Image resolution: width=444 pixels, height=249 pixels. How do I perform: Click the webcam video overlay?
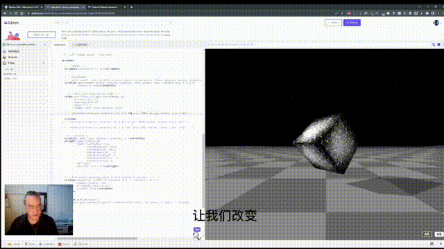pyautogui.click(x=39, y=210)
